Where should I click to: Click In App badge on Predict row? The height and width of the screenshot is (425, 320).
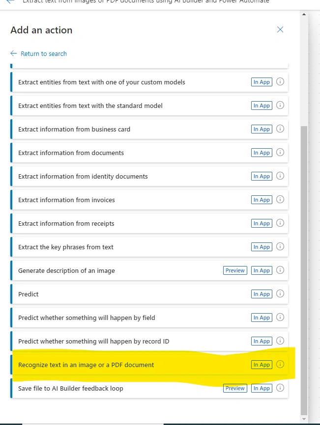pyautogui.click(x=262, y=294)
